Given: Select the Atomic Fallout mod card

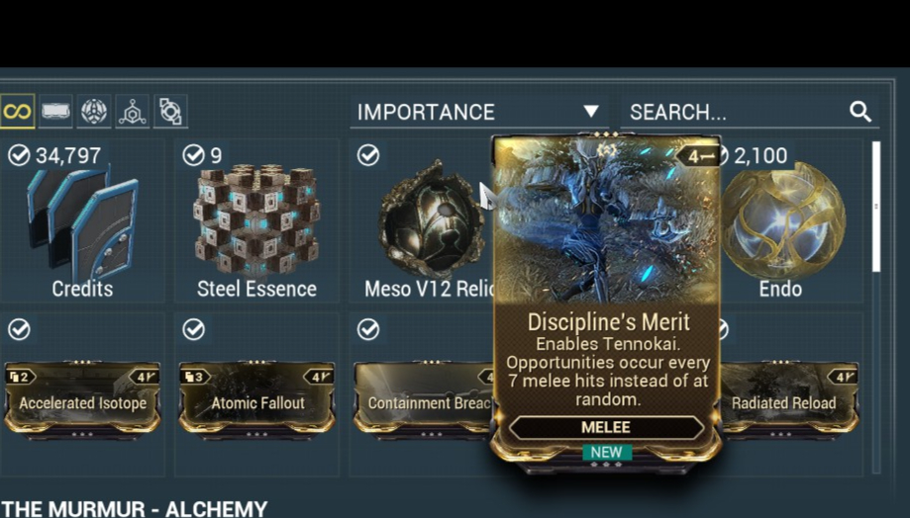Looking at the screenshot, I should 256,399.
